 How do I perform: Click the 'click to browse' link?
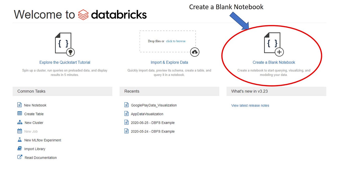(176, 41)
